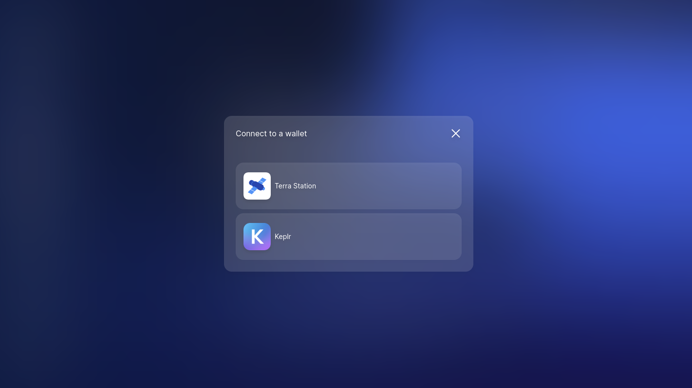Click the cross icon beside the dialog title
692x388 pixels.
click(456, 133)
